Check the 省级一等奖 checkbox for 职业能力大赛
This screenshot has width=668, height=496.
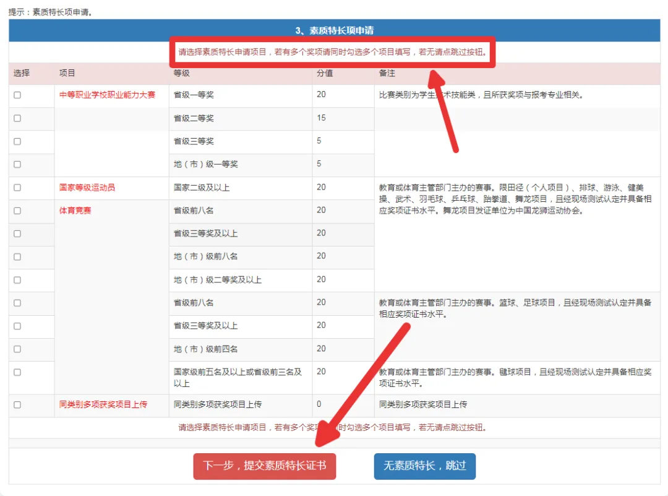17,95
